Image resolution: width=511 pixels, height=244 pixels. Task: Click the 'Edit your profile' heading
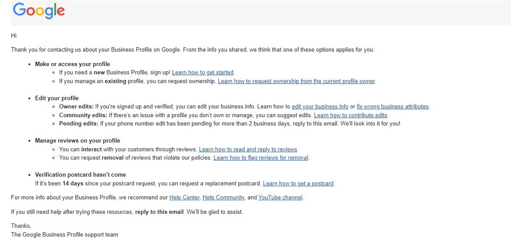click(57, 98)
